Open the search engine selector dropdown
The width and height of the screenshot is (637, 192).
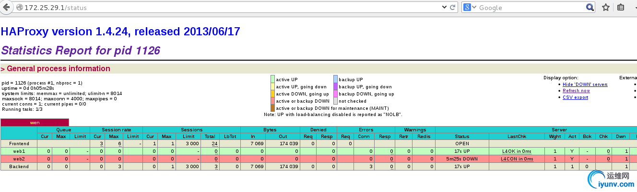(x=474, y=7)
